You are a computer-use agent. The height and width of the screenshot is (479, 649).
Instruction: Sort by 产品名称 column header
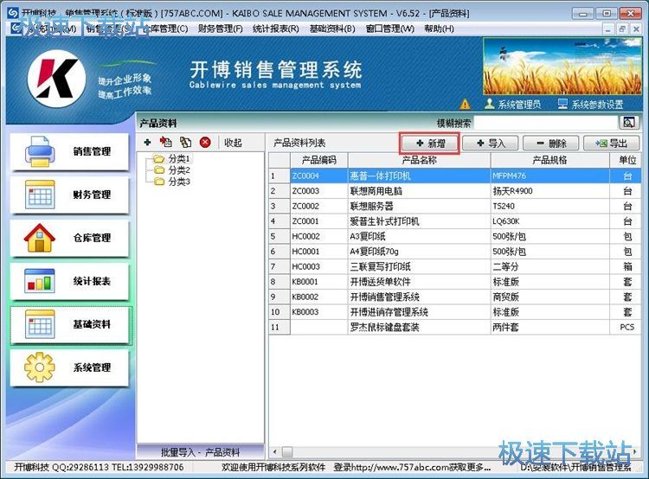pyautogui.click(x=419, y=160)
